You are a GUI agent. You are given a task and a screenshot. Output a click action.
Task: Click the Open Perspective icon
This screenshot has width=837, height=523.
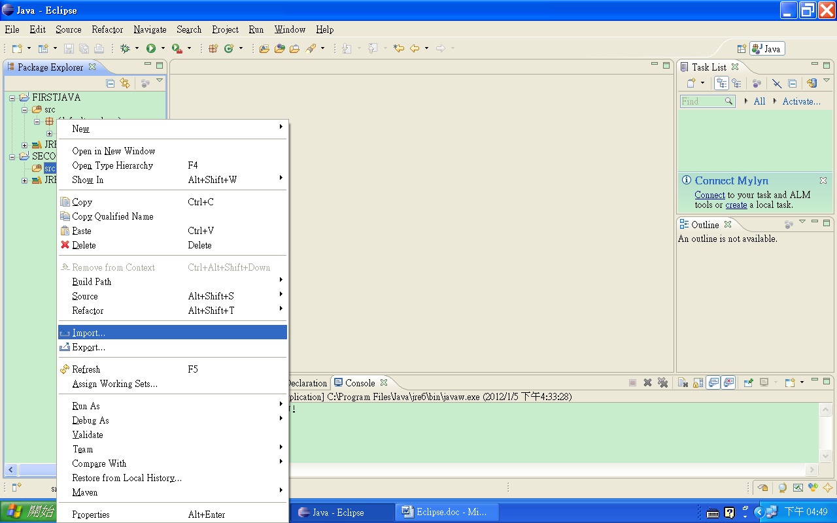[742, 49]
